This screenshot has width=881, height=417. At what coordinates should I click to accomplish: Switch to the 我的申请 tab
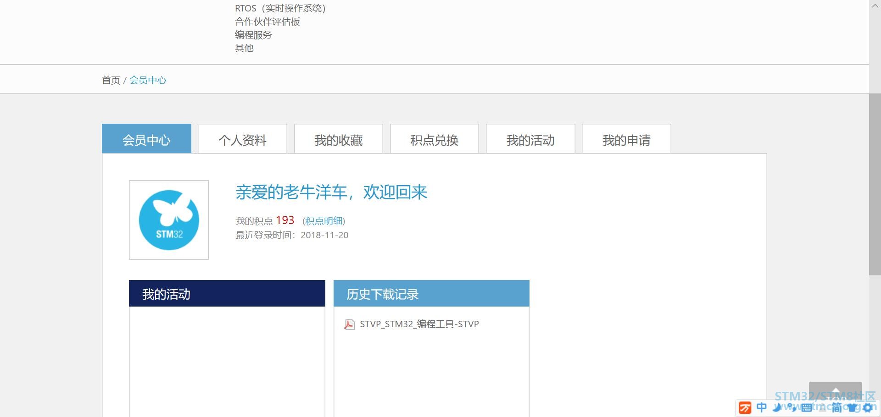click(x=626, y=139)
